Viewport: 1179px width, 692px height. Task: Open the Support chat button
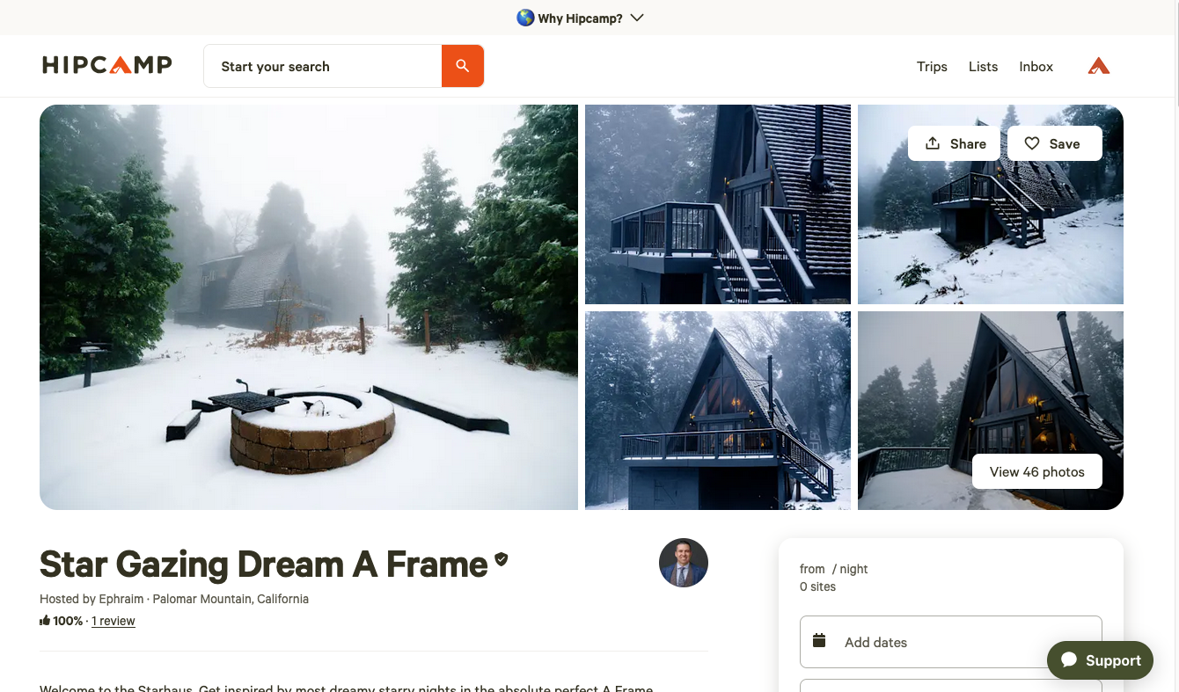(x=1100, y=660)
